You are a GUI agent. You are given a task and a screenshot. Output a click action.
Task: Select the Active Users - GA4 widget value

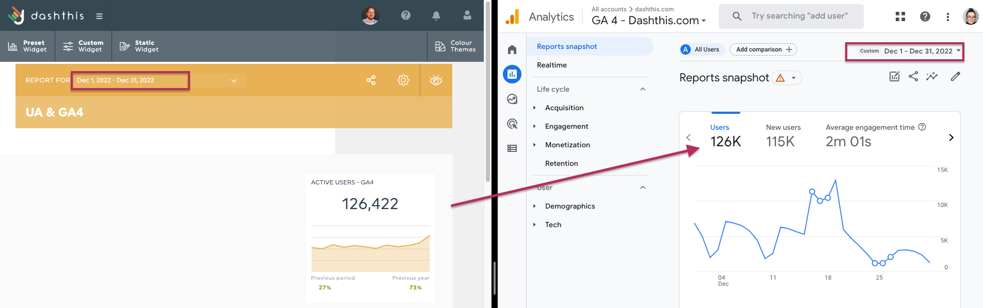coord(370,204)
